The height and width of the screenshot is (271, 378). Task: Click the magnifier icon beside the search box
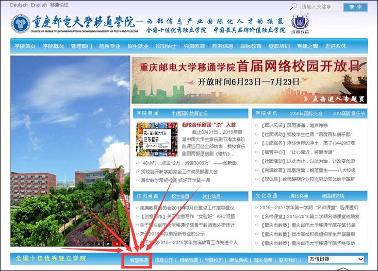[293, 7]
